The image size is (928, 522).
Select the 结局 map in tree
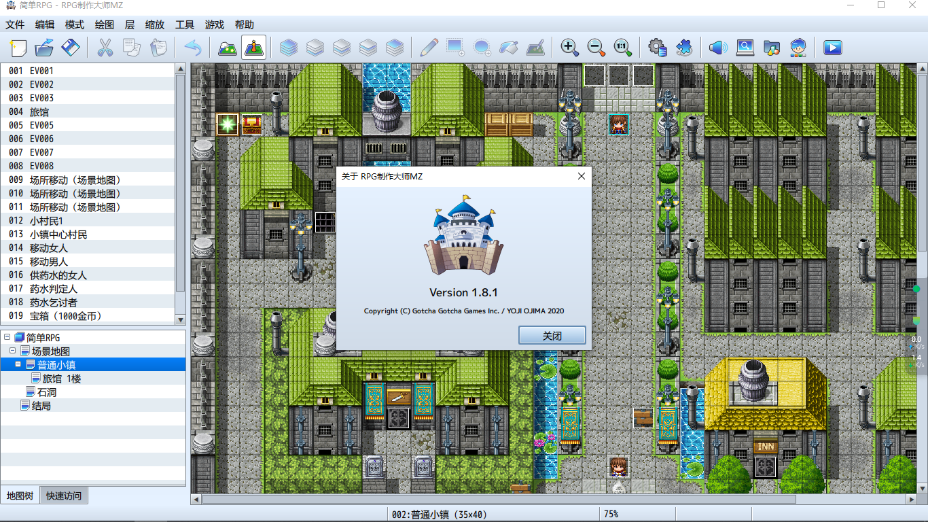pyautogui.click(x=41, y=406)
